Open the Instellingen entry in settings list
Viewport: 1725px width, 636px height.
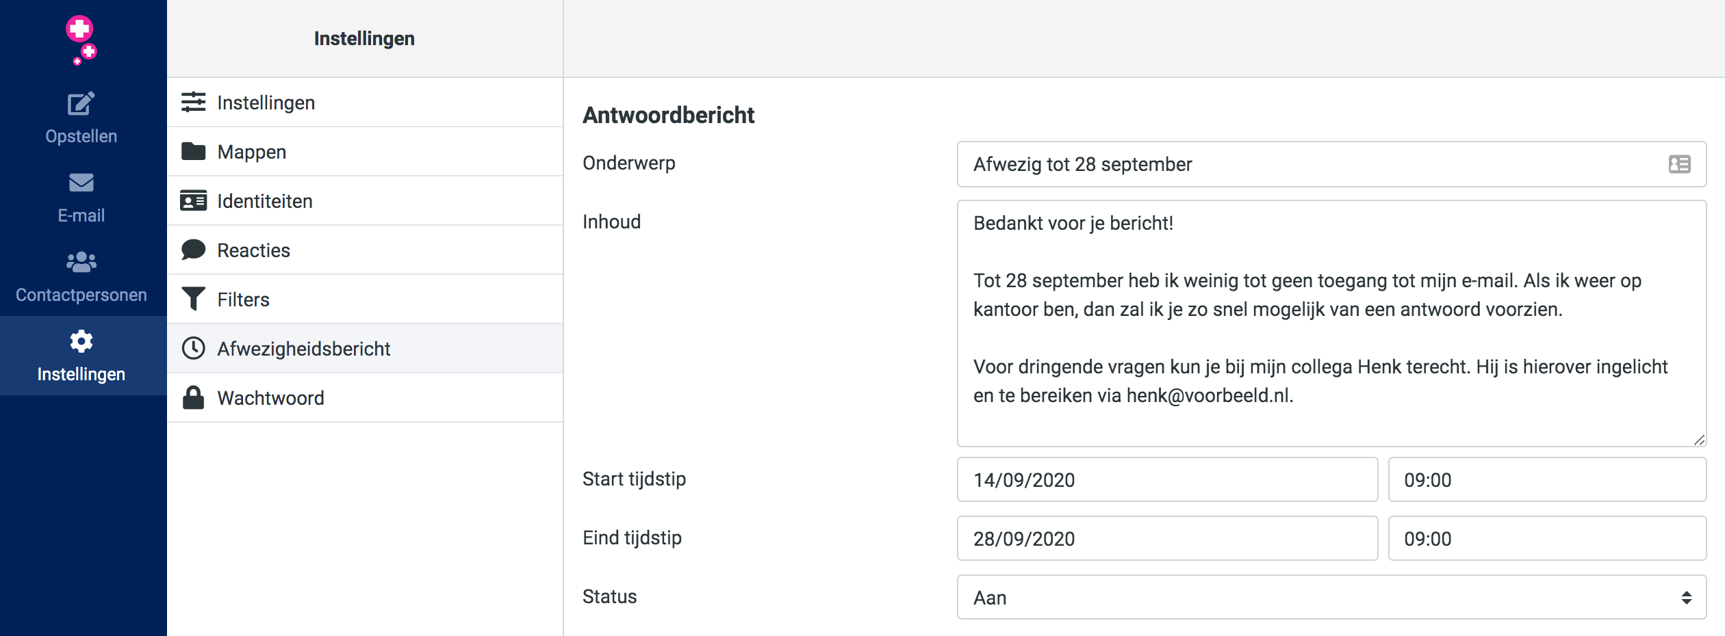[x=365, y=102]
